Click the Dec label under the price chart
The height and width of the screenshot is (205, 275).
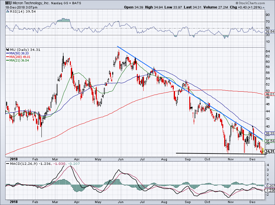252,159
